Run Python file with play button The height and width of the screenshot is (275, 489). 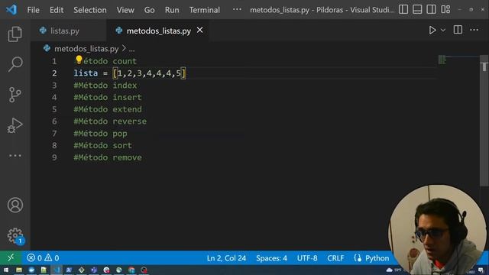pyautogui.click(x=432, y=30)
